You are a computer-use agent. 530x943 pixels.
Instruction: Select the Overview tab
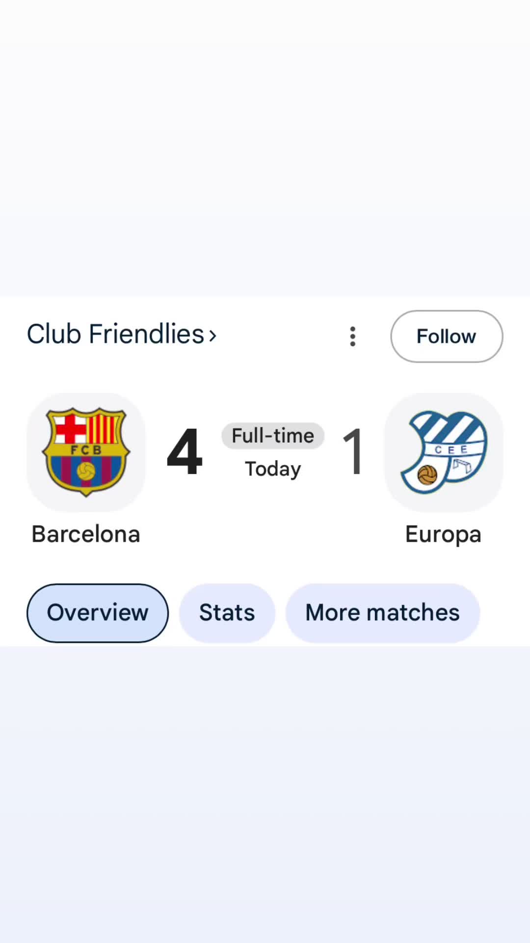(x=98, y=613)
